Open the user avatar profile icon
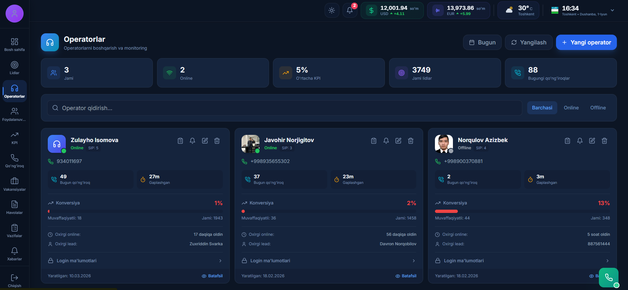Viewport: 628px width, 290px height. (x=14, y=14)
